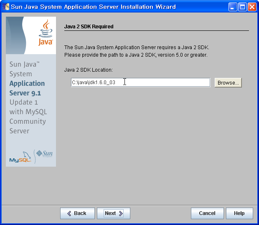Click the Sun Microsystems logo
259x225 pixels.
click(x=44, y=153)
